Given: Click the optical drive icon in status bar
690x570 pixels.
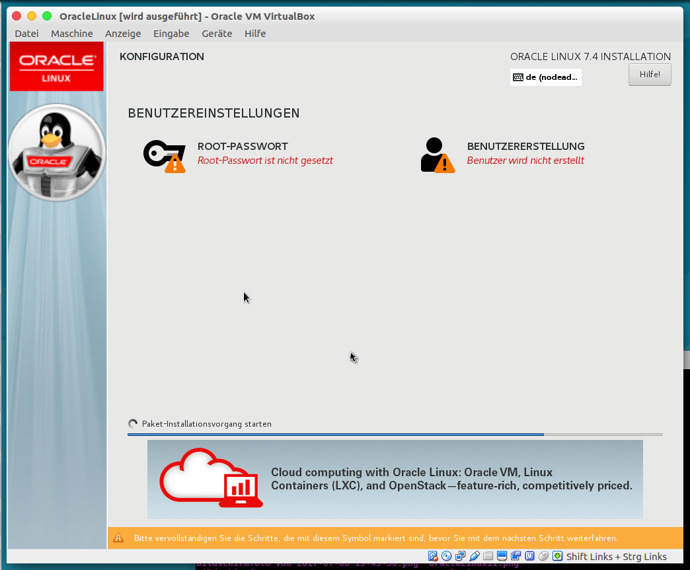Looking at the screenshot, I should click(447, 555).
